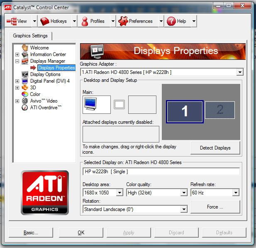The height and width of the screenshot is (248, 256).
Task: Click the Detect Displays button
Action: click(215, 148)
